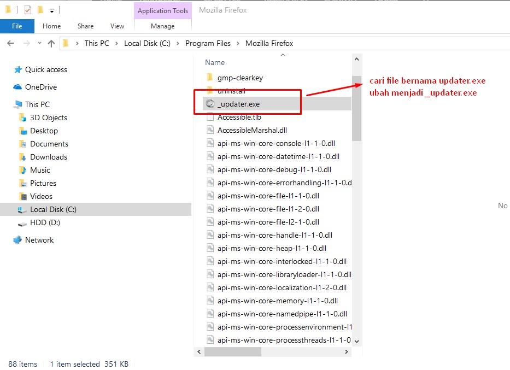Select the _updater.exe file
510x370 pixels.
[x=277, y=104]
